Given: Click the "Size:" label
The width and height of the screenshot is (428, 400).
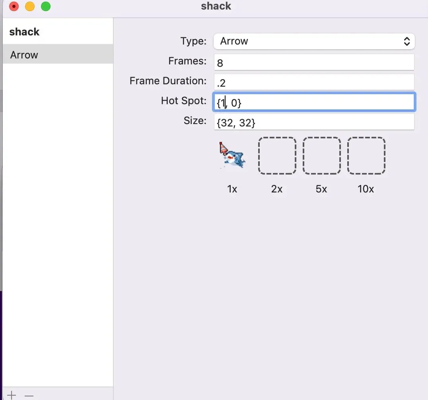Looking at the screenshot, I should point(195,120).
